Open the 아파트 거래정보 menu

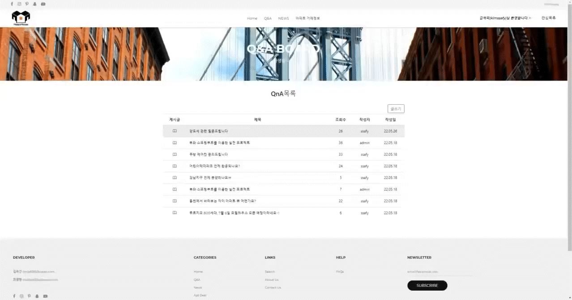click(307, 18)
